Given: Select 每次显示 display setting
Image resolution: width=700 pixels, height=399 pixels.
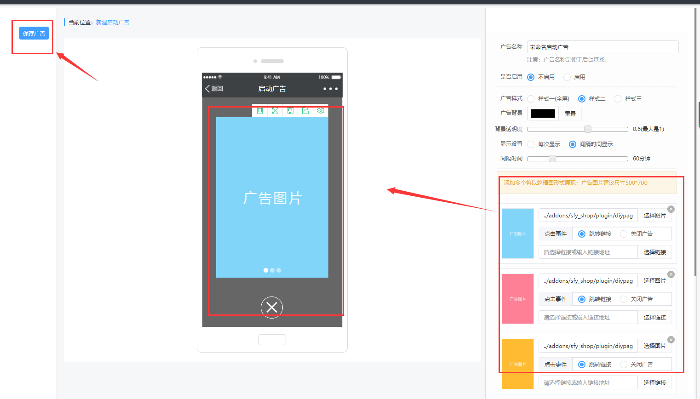Looking at the screenshot, I should click(x=531, y=144).
